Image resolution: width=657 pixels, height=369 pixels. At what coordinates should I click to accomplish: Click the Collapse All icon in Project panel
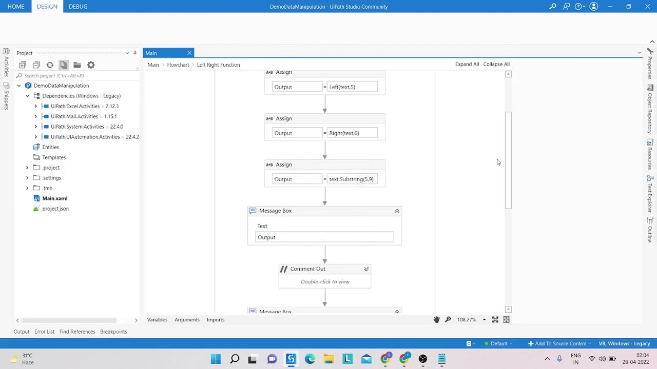(x=36, y=65)
